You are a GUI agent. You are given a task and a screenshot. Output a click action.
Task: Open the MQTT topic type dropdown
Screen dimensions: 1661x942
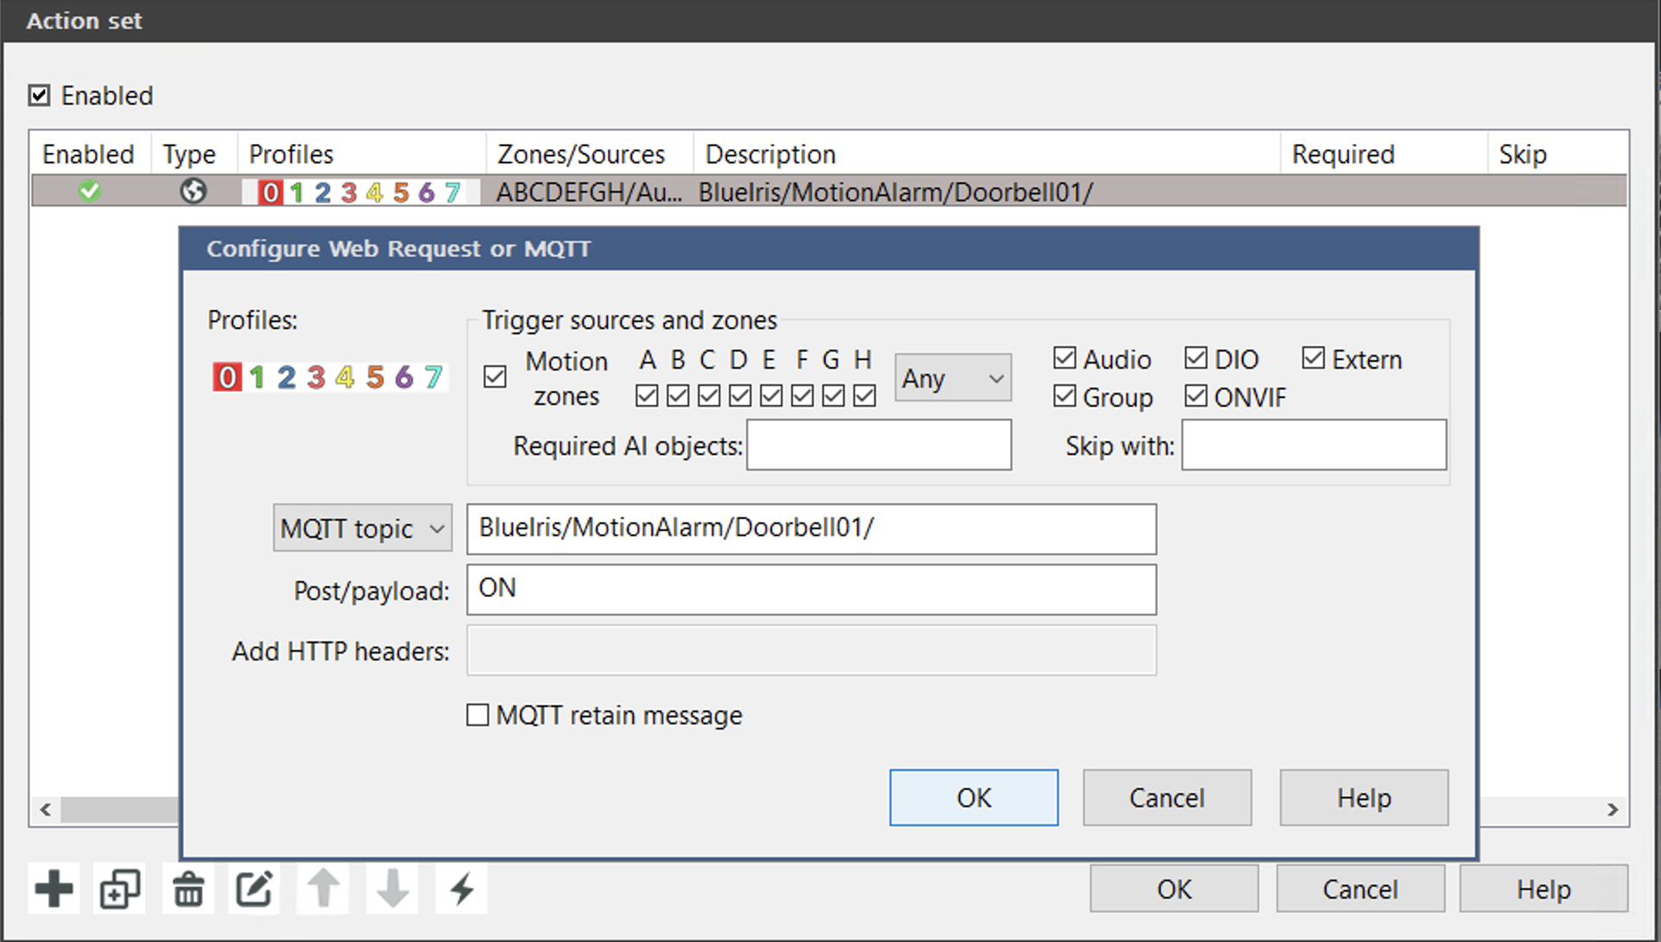[363, 528]
